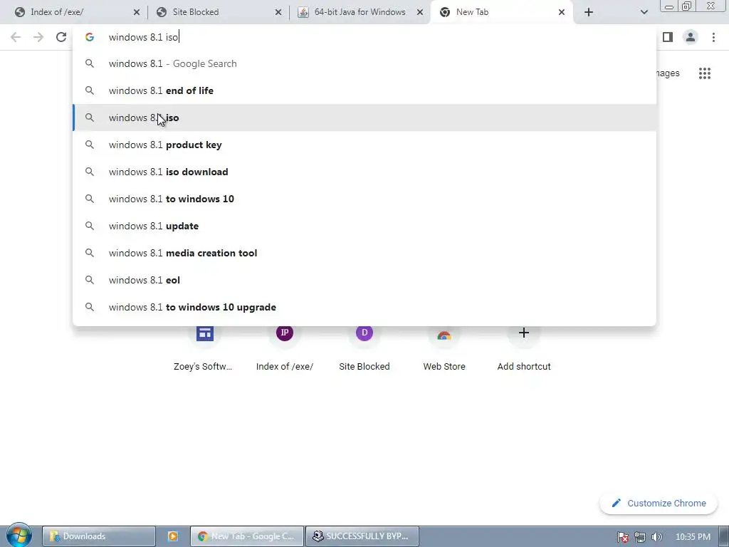Choose suggestion windows 8.1 to windows 10
The image size is (729, 547).
tap(364, 199)
